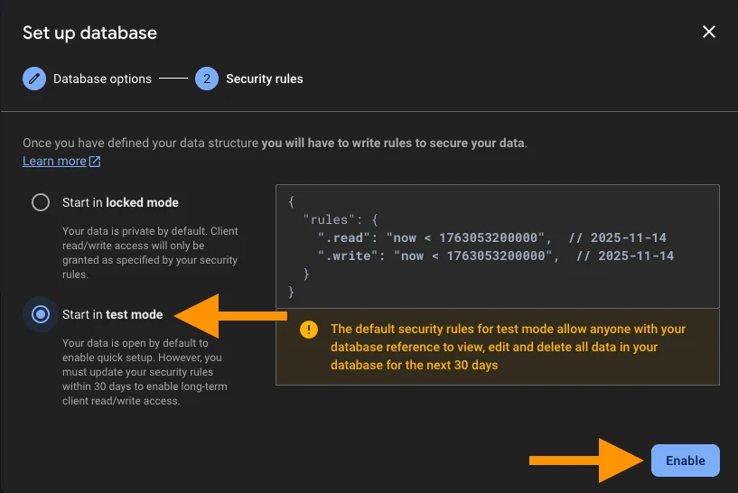Select the test mode radio button
The height and width of the screenshot is (493, 738).
(x=41, y=314)
